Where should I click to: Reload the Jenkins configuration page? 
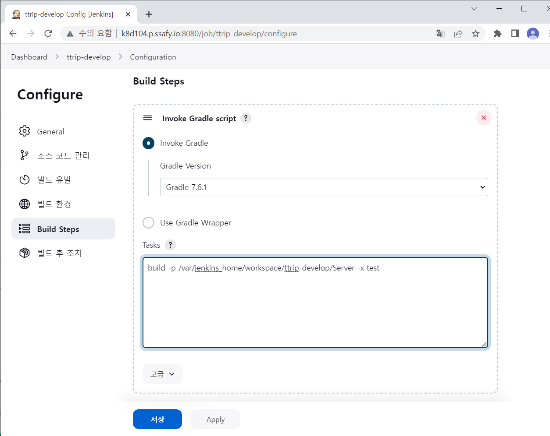(48, 33)
